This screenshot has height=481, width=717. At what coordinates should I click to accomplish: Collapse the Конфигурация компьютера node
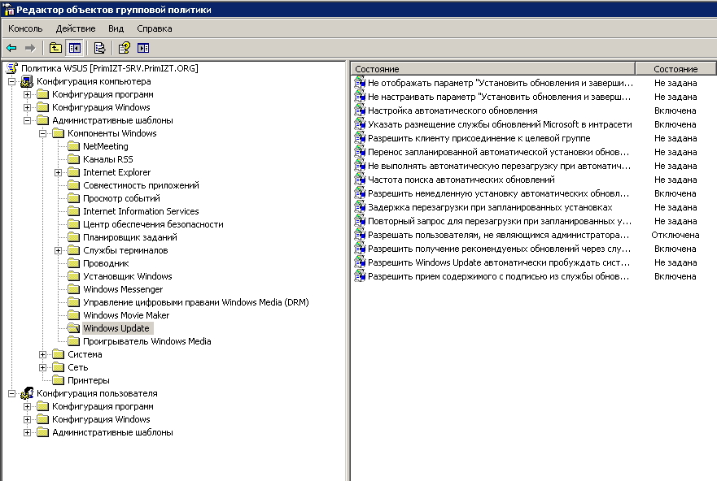(x=12, y=82)
